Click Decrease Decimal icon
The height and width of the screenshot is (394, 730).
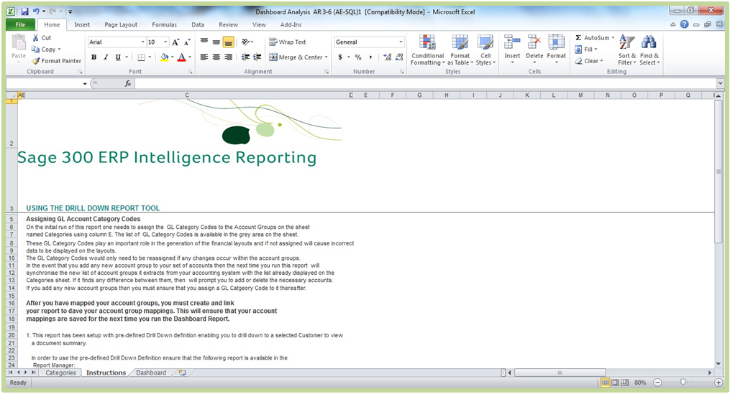point(399,57)
